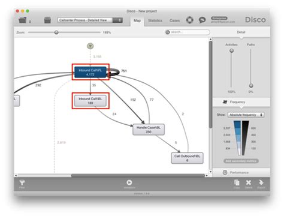Click the path label 152
The image size is (284, 216).
pos(133,100)
